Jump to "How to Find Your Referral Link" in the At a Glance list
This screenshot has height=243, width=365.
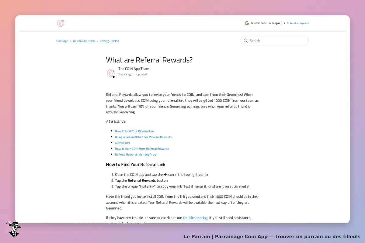pyautogui.click(x=134, y=131)
